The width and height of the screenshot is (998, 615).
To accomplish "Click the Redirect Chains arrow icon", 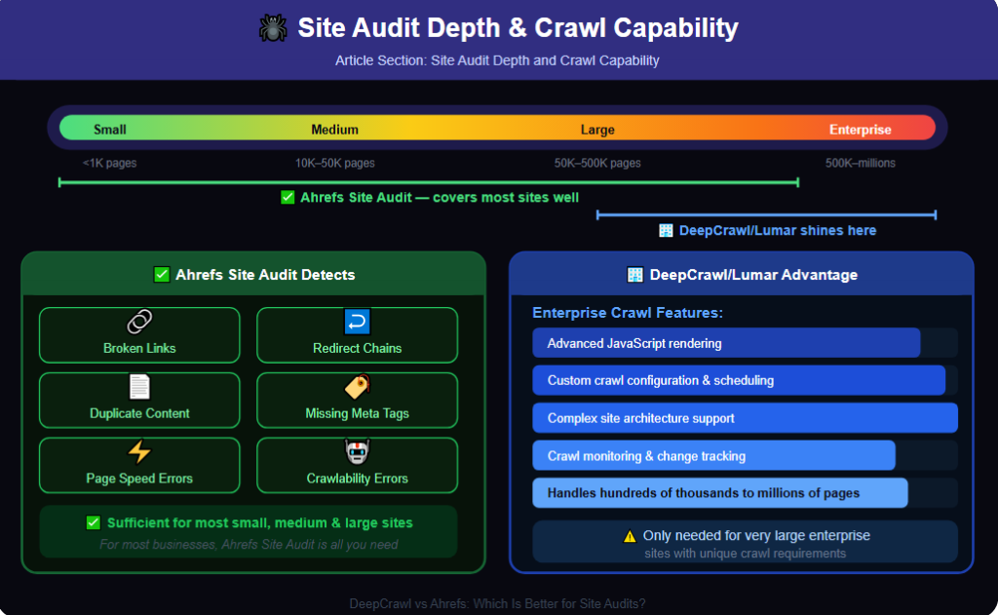I will [x=357, y=322].
